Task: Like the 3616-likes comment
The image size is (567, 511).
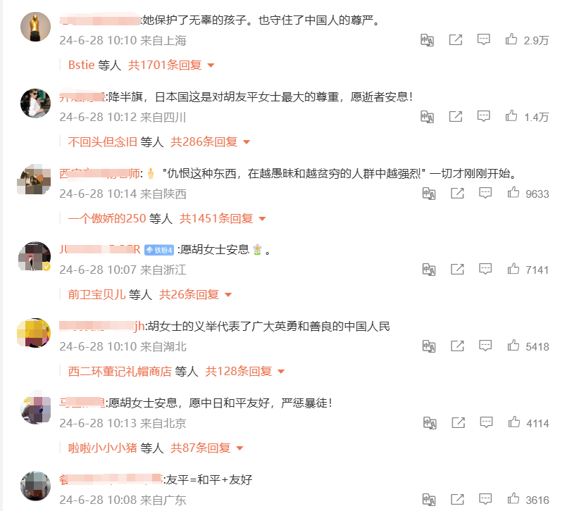Action: click(x=513, y=499)
